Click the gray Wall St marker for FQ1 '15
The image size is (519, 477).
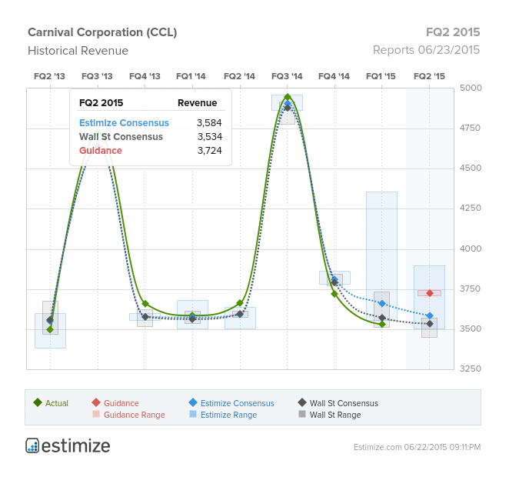pos(382,318)
